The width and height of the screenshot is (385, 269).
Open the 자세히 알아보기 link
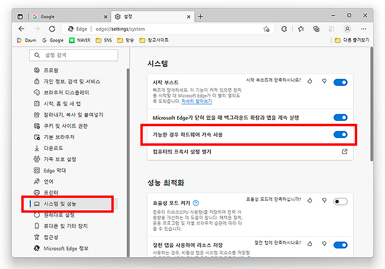197,101
